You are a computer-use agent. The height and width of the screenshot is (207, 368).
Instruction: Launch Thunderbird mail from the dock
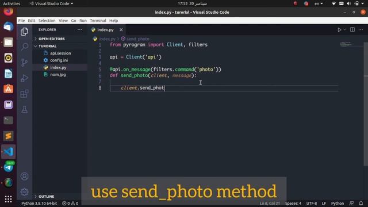coord(8,26)
